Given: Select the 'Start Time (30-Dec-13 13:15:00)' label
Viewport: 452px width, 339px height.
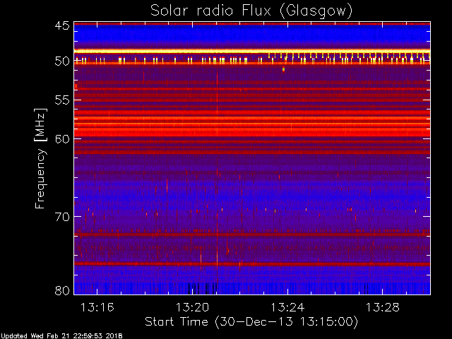Looking at the screenshot, I should [x=251, y=322].
